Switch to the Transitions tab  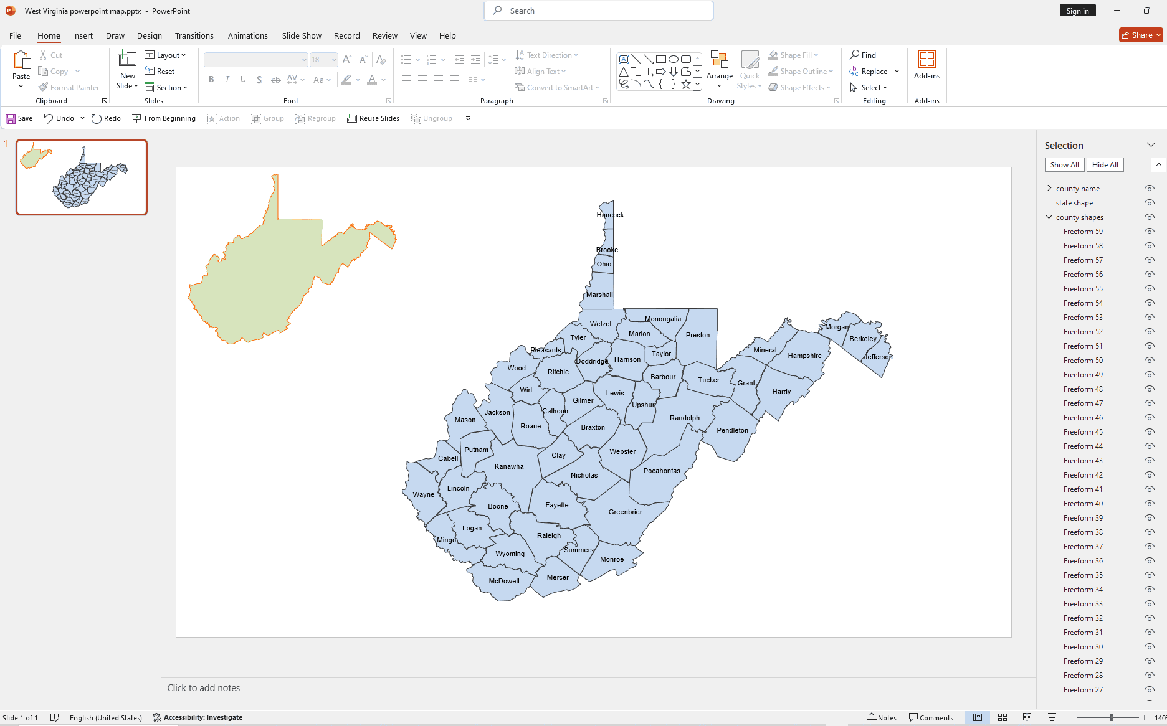(x=194, y=35)
